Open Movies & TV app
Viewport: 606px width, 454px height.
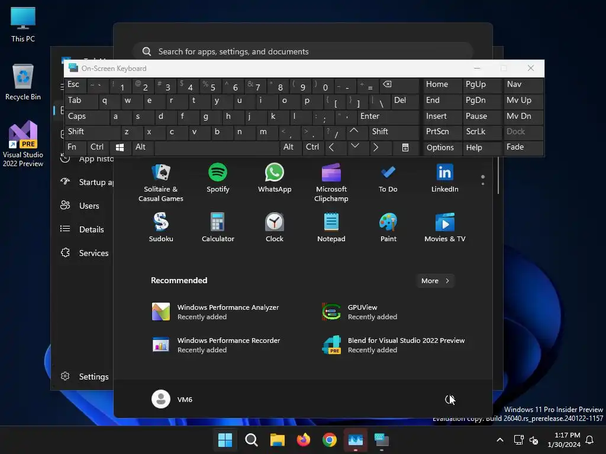pyautogui.click(x=445, y=228)
